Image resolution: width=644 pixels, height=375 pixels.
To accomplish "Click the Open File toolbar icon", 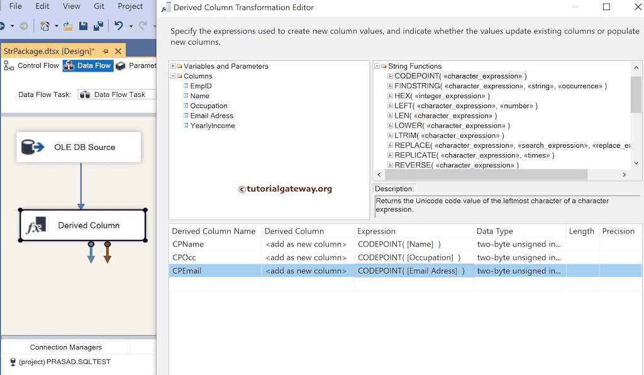I will click(x=67, y=26).
